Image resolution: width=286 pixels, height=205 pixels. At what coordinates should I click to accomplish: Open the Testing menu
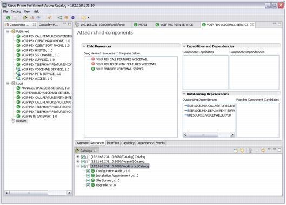[x=16, y=12]
